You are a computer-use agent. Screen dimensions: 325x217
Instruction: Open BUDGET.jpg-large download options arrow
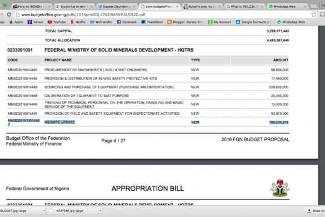point(44,210)
